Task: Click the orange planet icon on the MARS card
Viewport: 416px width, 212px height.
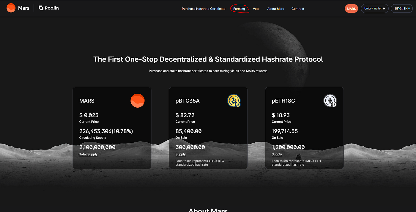Action: coord(138,100)
